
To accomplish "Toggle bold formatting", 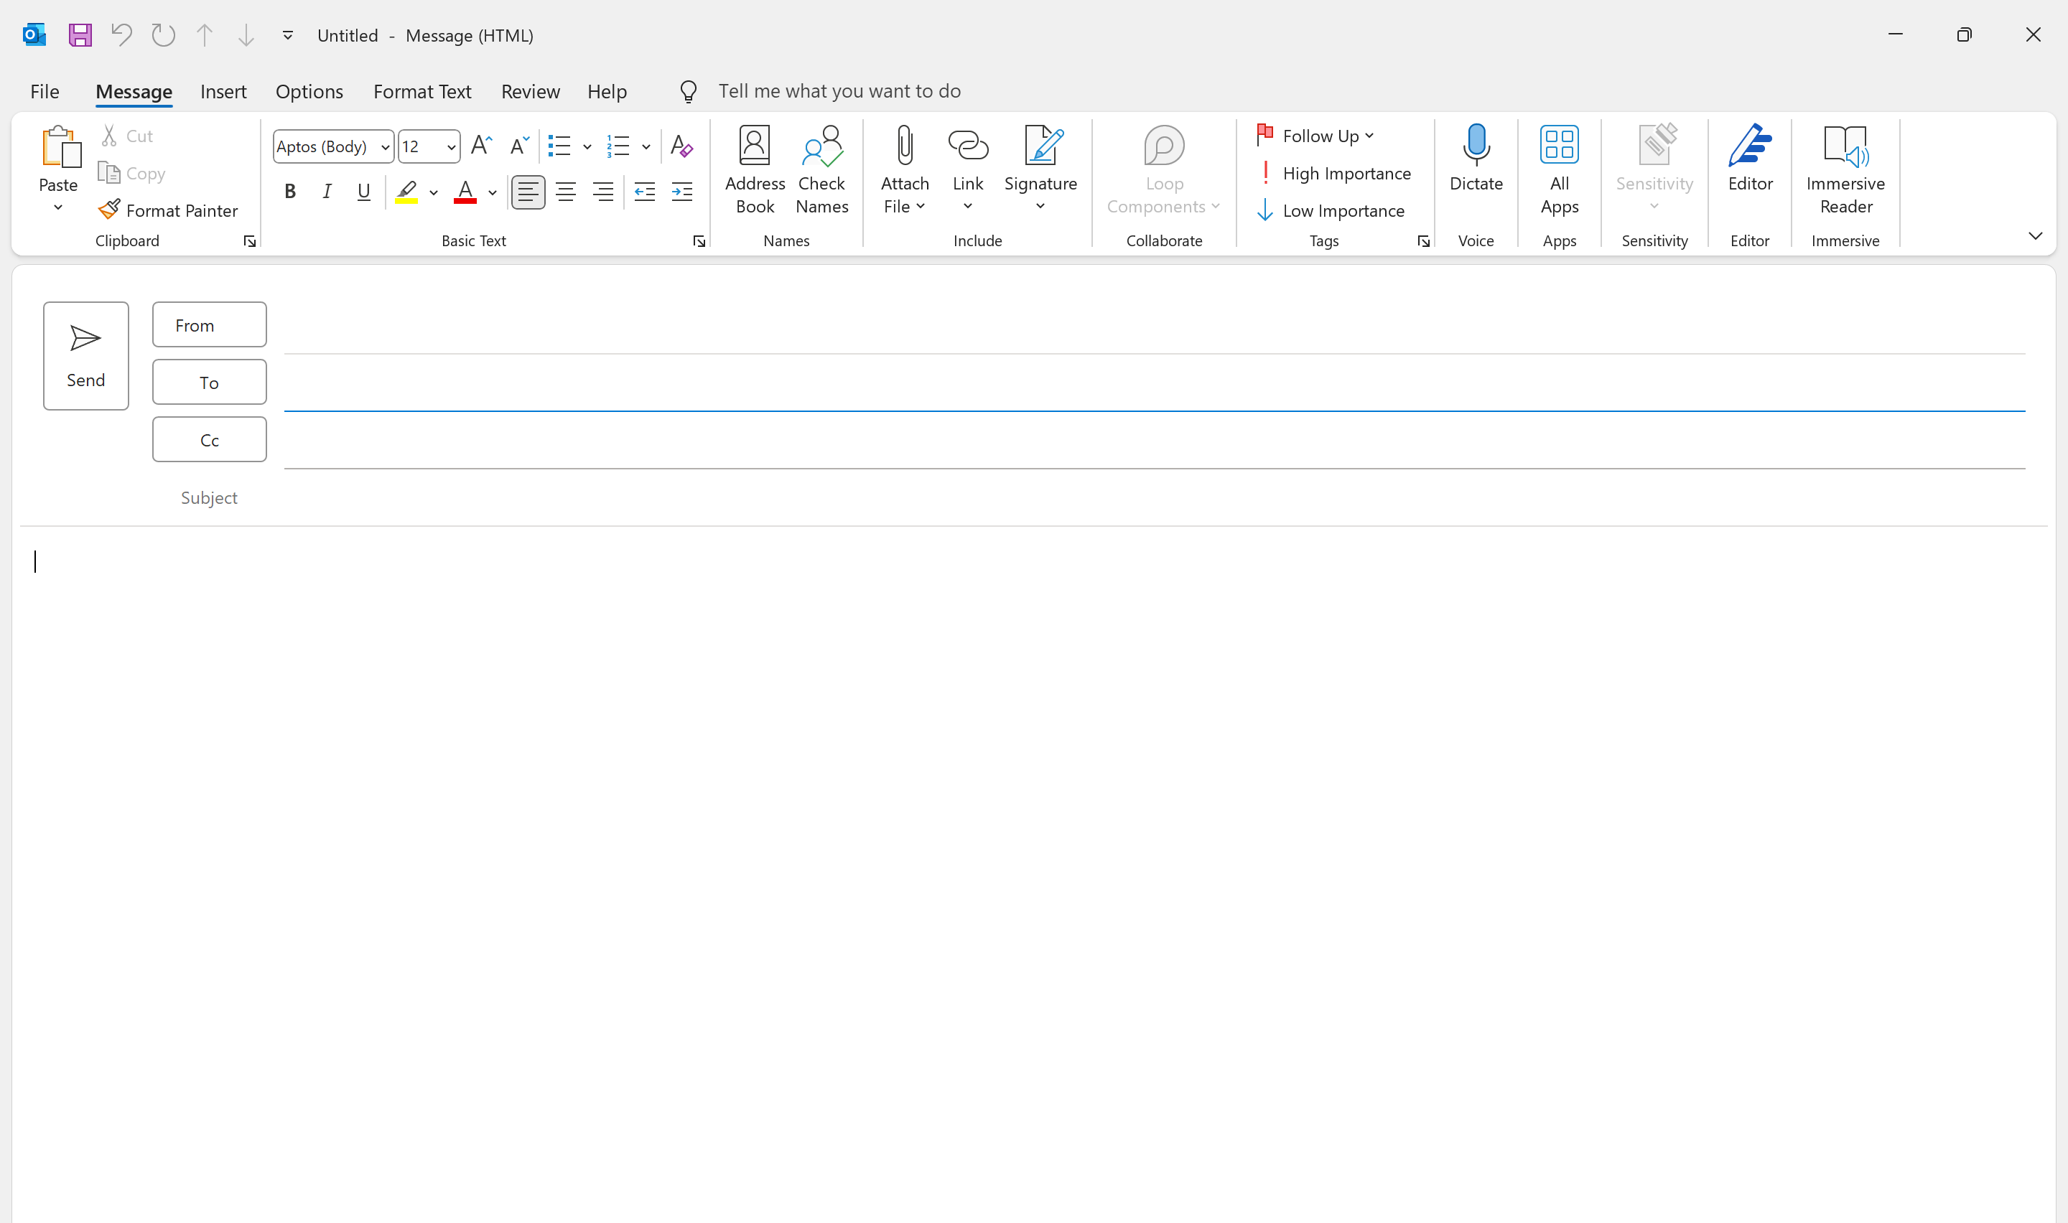I will point(290,192).
